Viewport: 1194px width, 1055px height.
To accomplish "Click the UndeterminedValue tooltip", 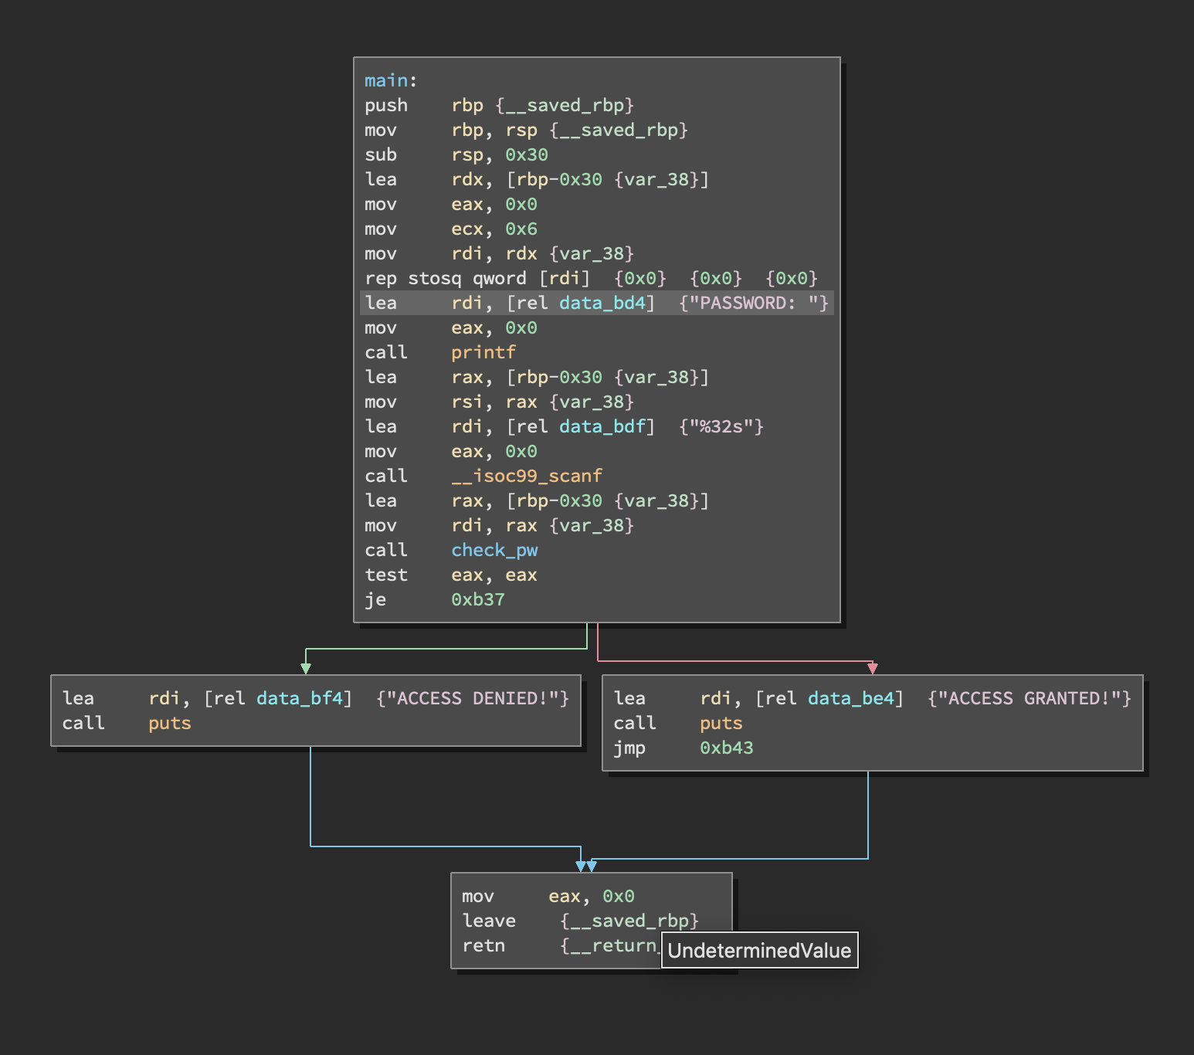I will pos(759,950).
